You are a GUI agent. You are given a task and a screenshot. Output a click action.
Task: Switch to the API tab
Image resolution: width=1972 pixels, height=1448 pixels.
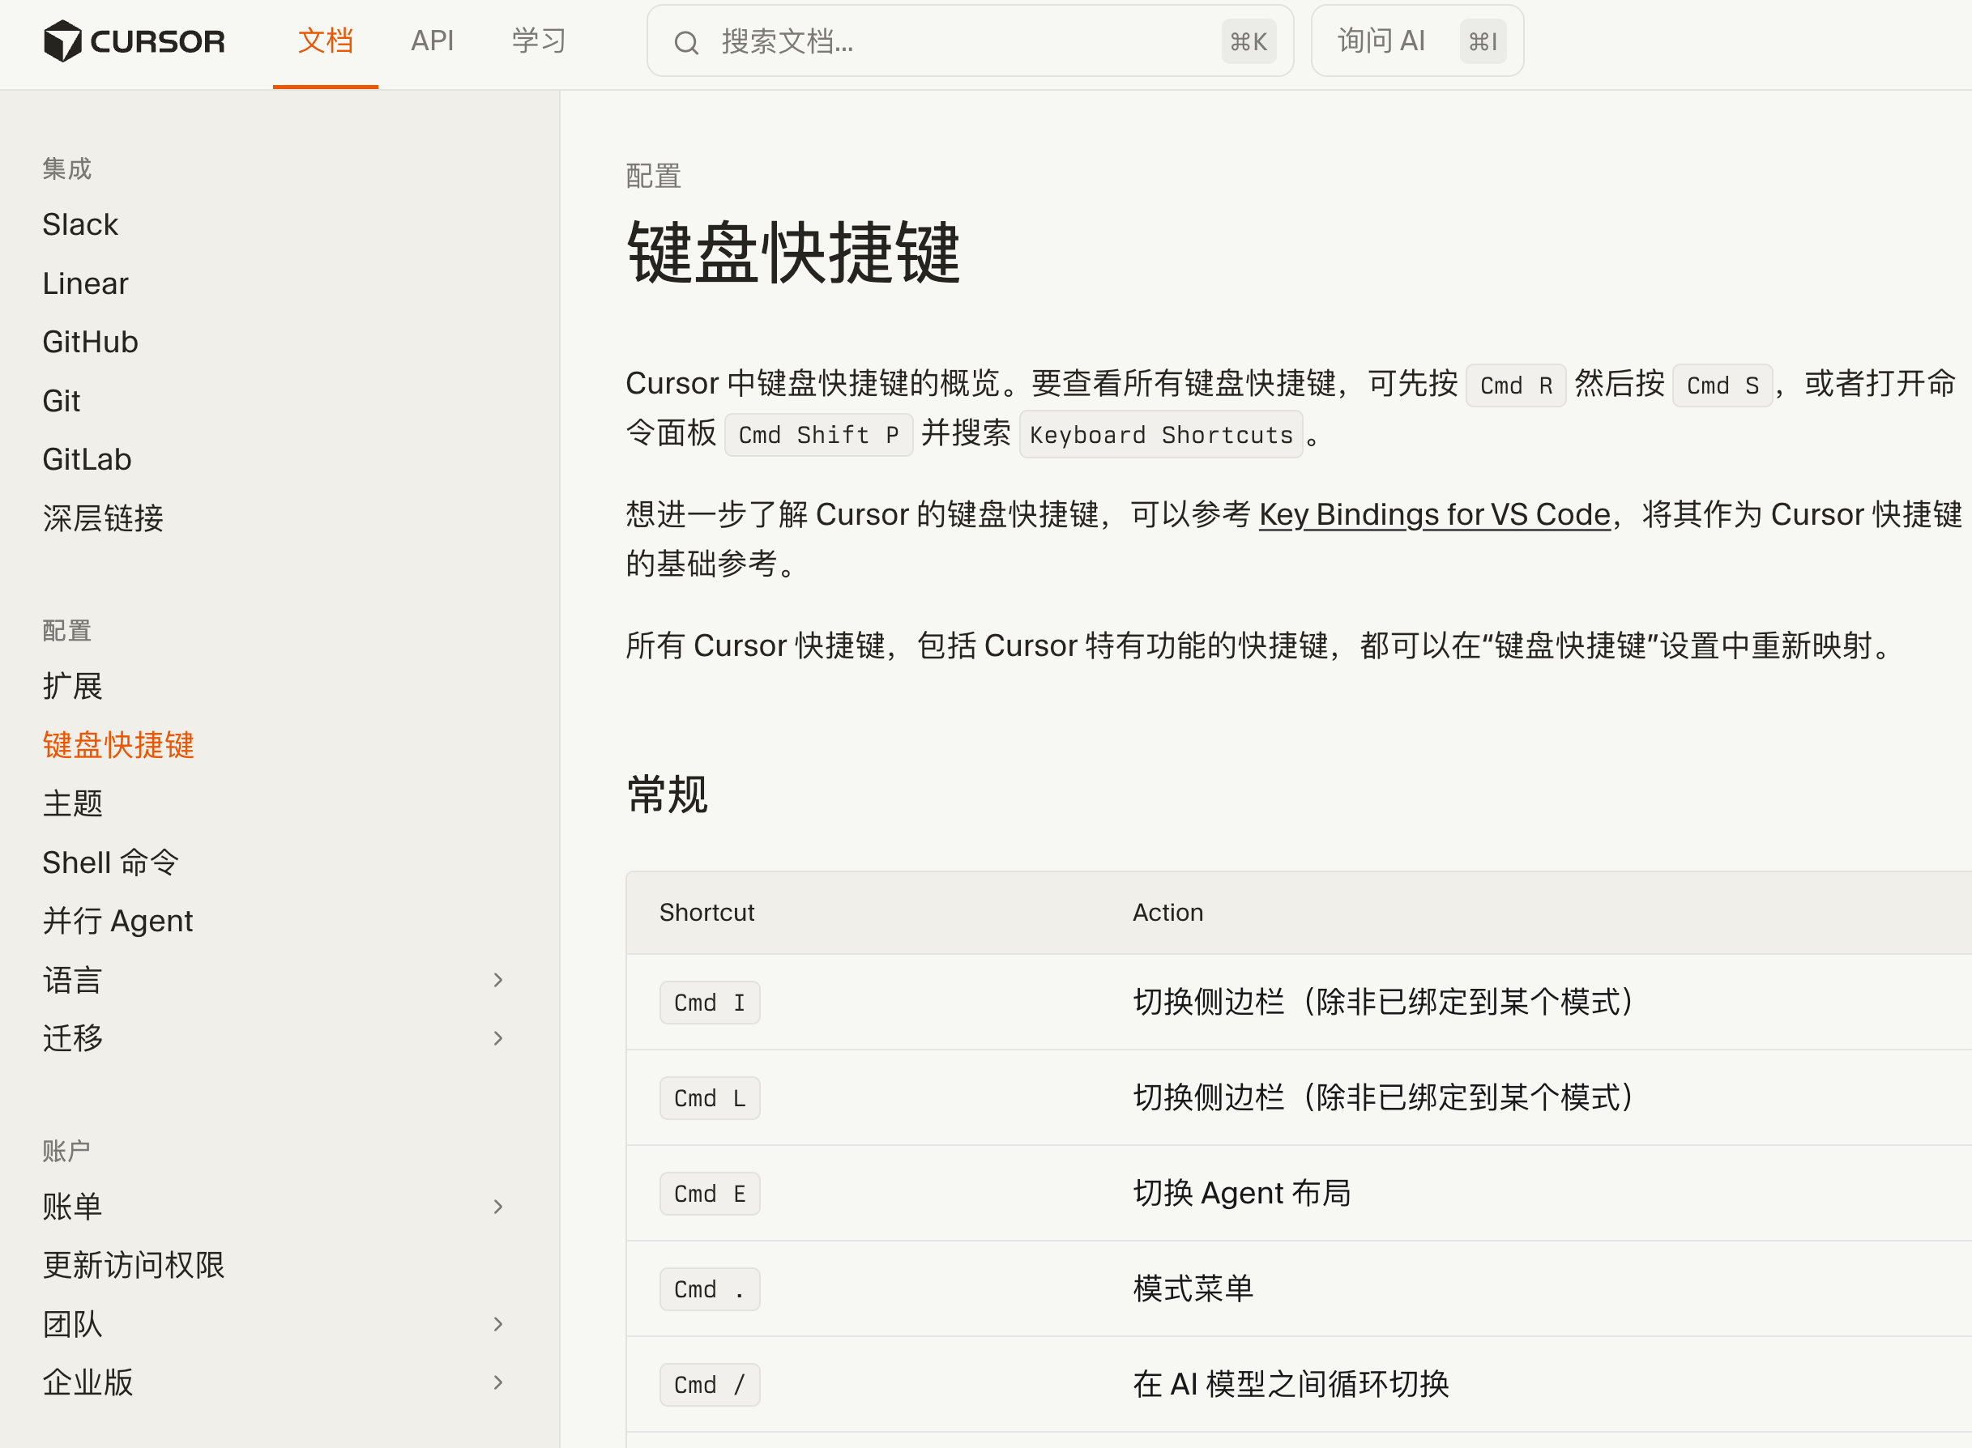[x=433, y=41]
